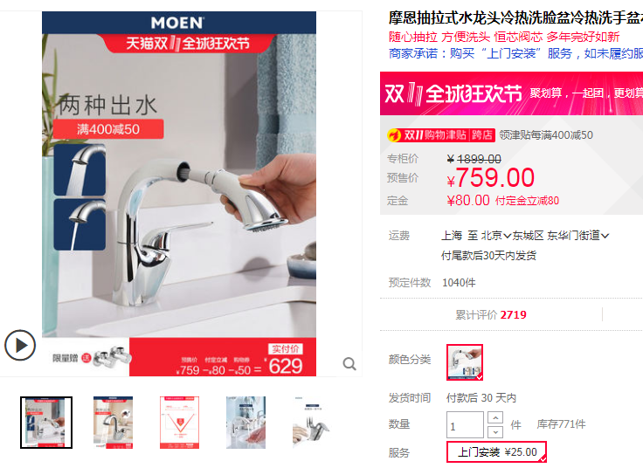Expand the 东城区 东华门街道 district dropdown

(561, 236)
